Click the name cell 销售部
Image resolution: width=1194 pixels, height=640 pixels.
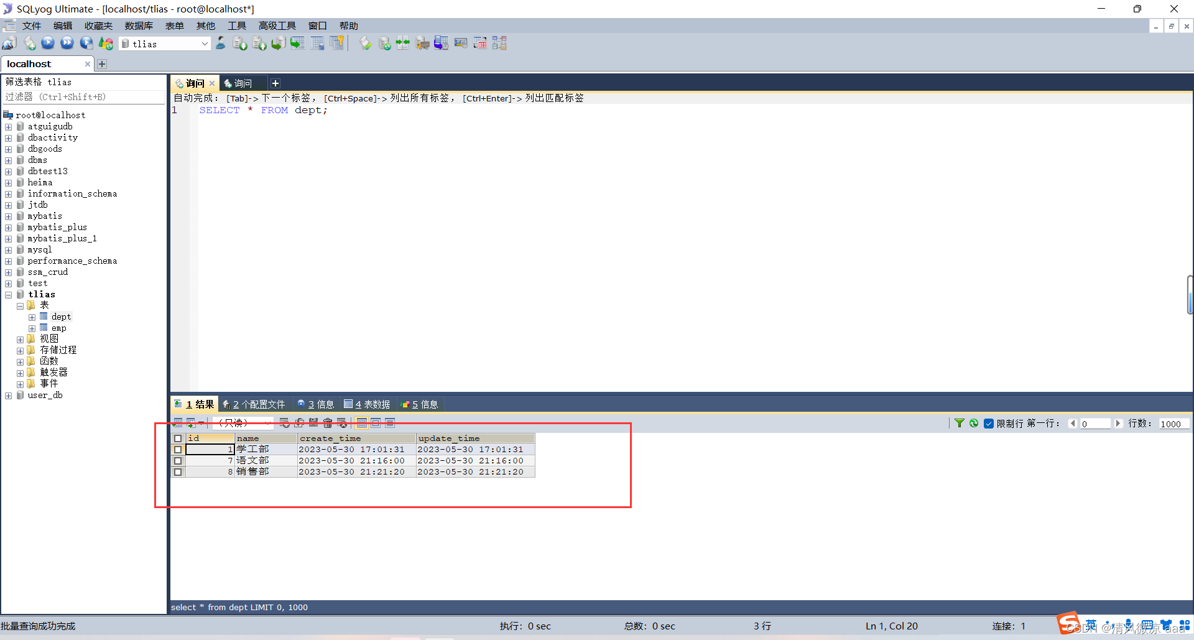click(266, 472)
